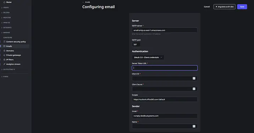This screenshot has width=254, height=133.
Task: Click the Analytics stream icon
Action: (x=4, y=64)
